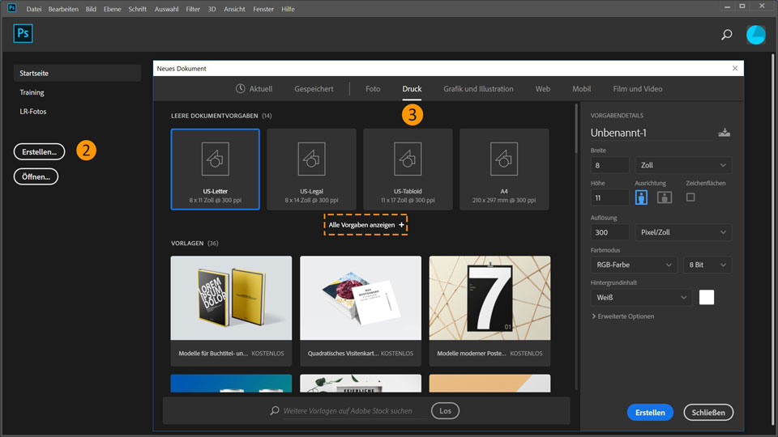Select portrait orientation
The height and width of the screenshot is (437, 778).
tap(641, 197)
